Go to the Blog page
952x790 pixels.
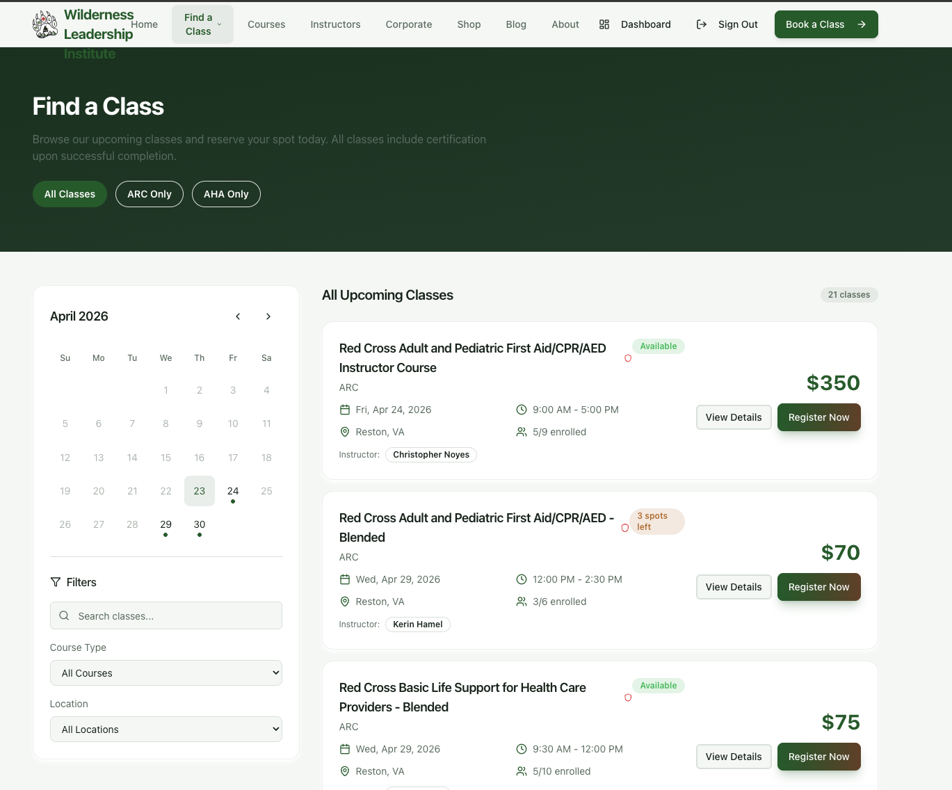pyautogui.click(x=516, y=24)
